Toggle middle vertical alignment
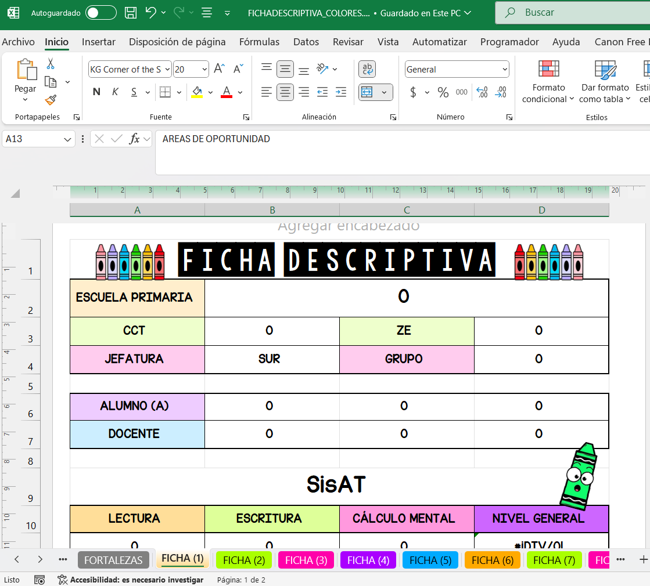Viewport: 650px width, 586px height. click(285, 68)
